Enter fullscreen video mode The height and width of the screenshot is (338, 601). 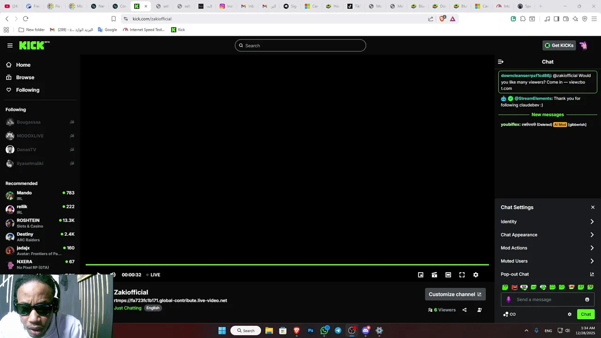(462, 275)
